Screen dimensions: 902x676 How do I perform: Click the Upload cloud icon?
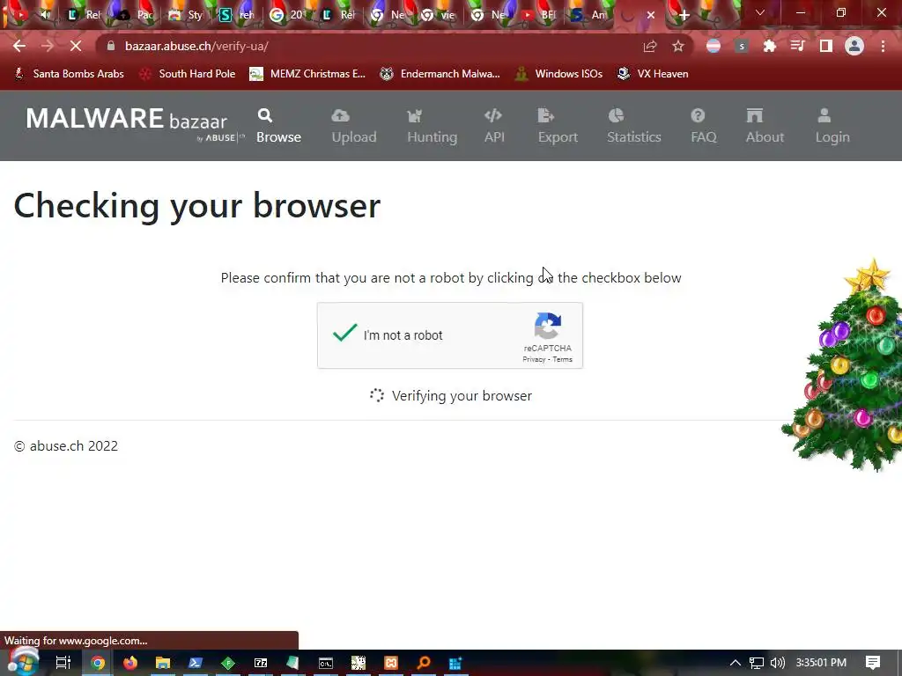point(340,115)
